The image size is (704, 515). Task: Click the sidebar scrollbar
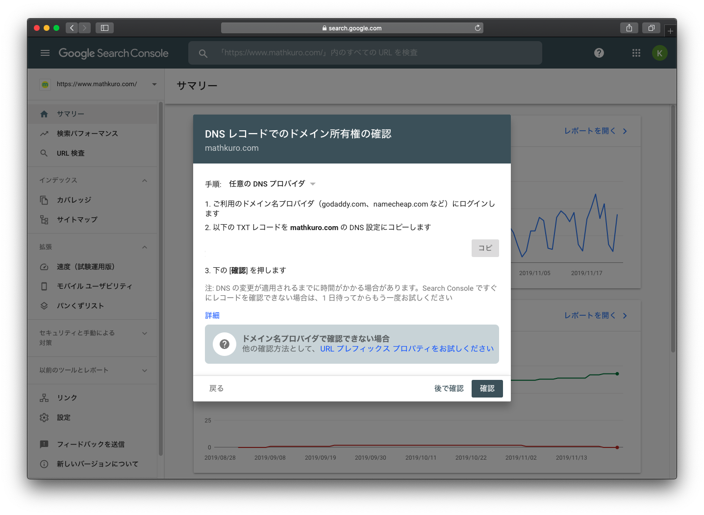tap(161, 279)
